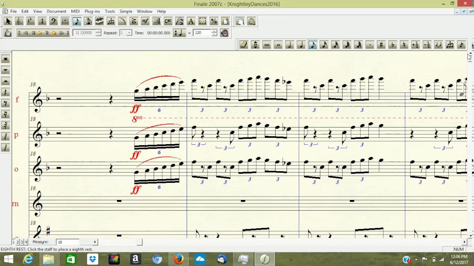Toggle the augmentation dot

pos(370,45)
